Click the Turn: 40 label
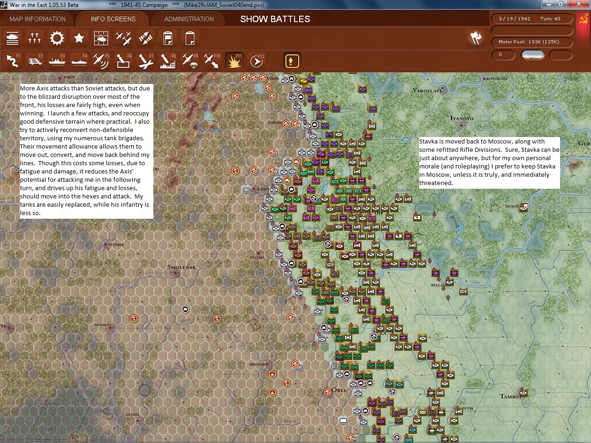The height and width of the screenshot is (443, 591). coord(550,18)
